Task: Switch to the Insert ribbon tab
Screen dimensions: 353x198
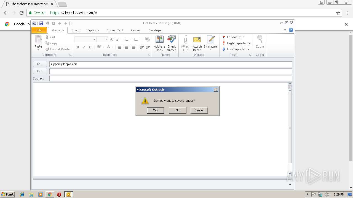Action: coord(76,30)
